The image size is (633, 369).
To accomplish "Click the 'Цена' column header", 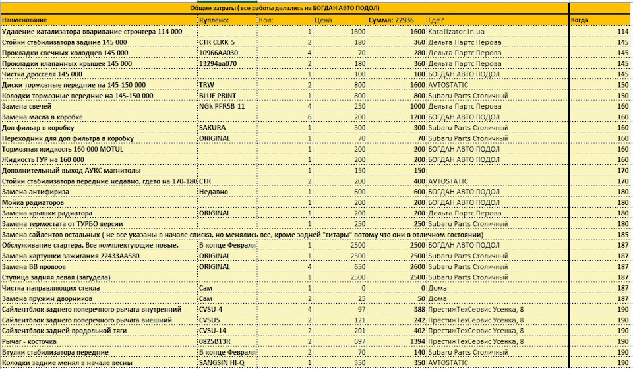I will 340,20.
